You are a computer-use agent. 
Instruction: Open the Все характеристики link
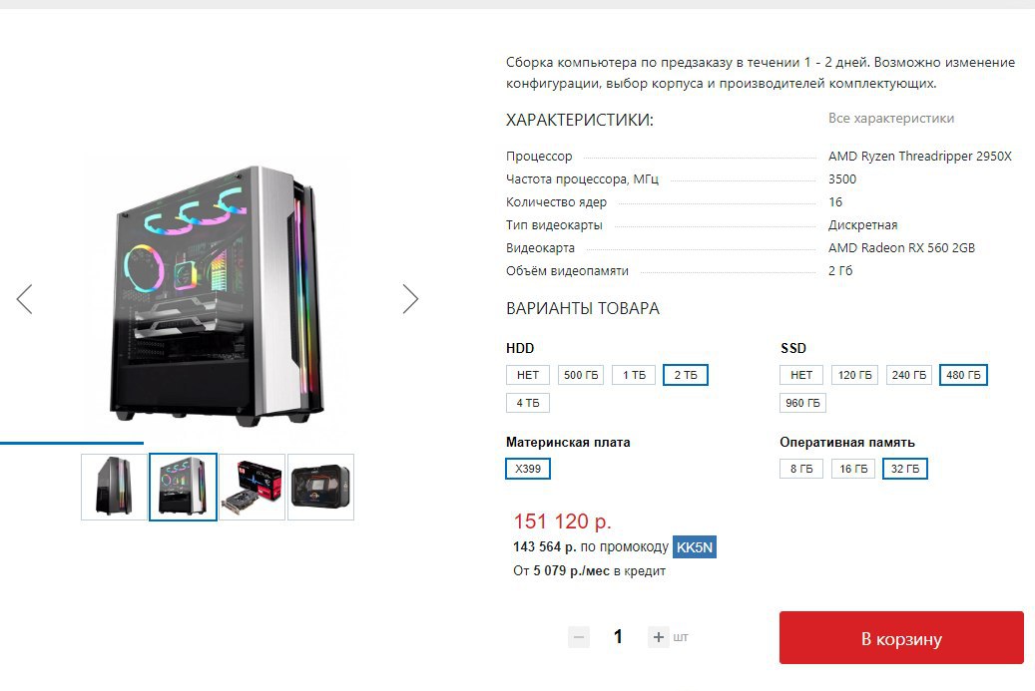[891, 118]
